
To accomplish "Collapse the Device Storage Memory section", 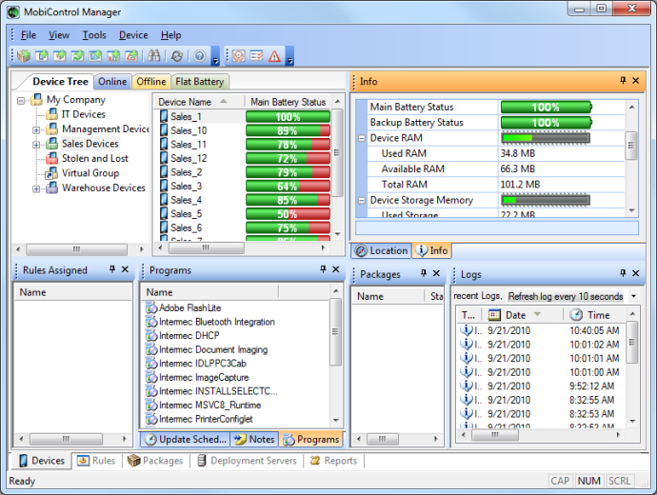I will tap(362, 201).
